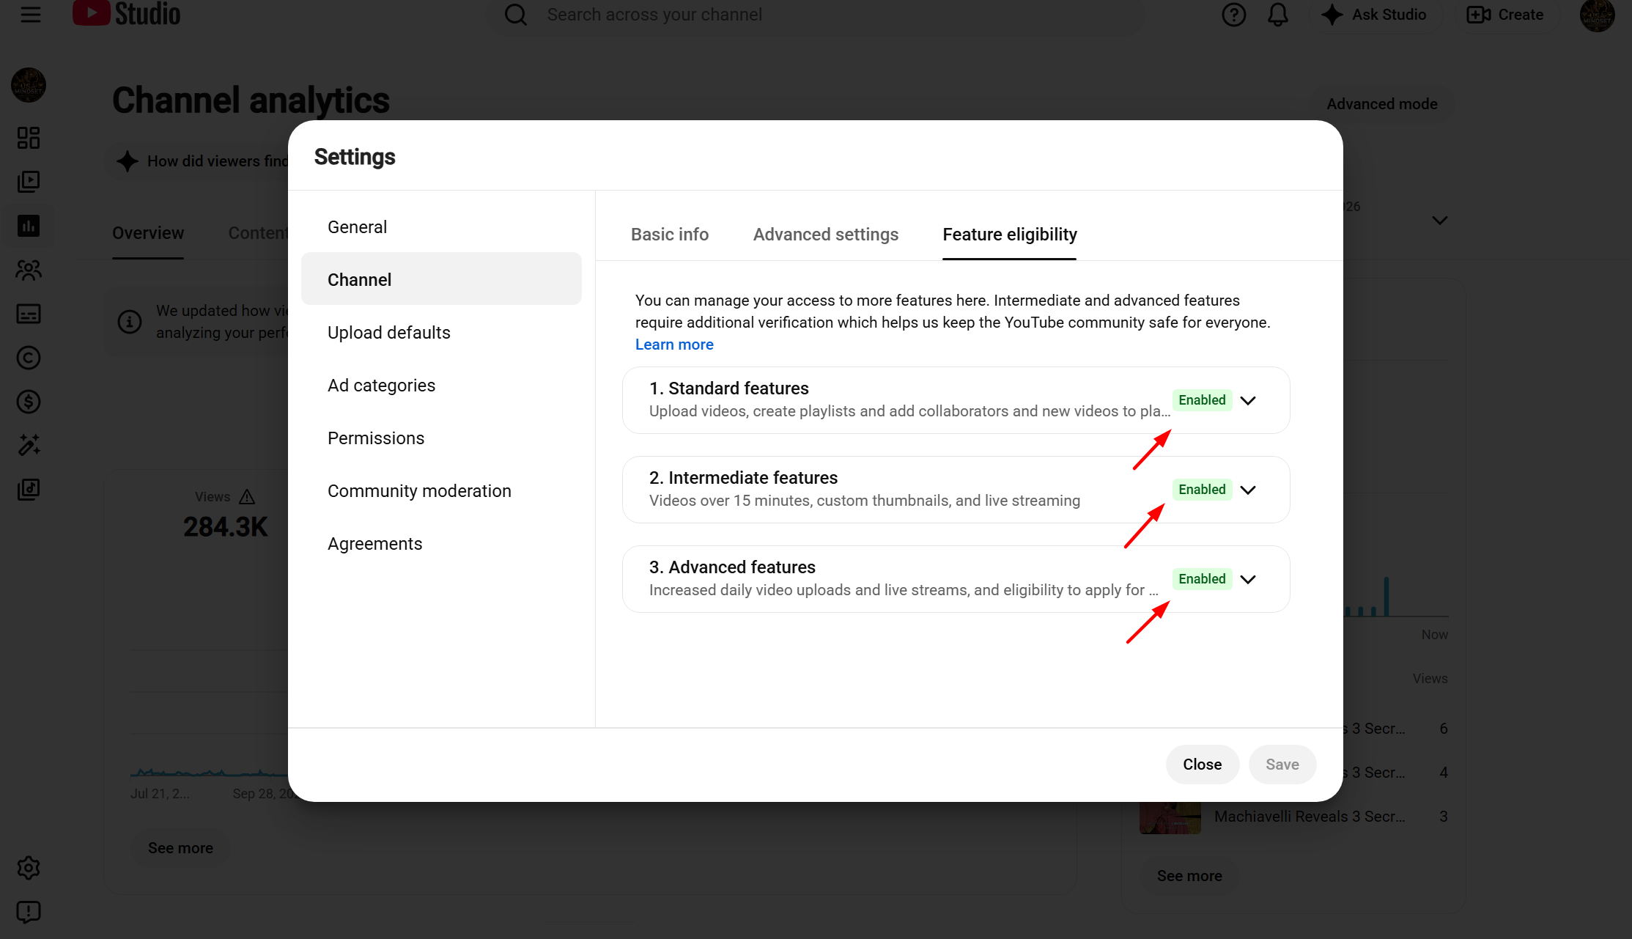Open the Send feedback icon in sidebar

pos(29,912)
